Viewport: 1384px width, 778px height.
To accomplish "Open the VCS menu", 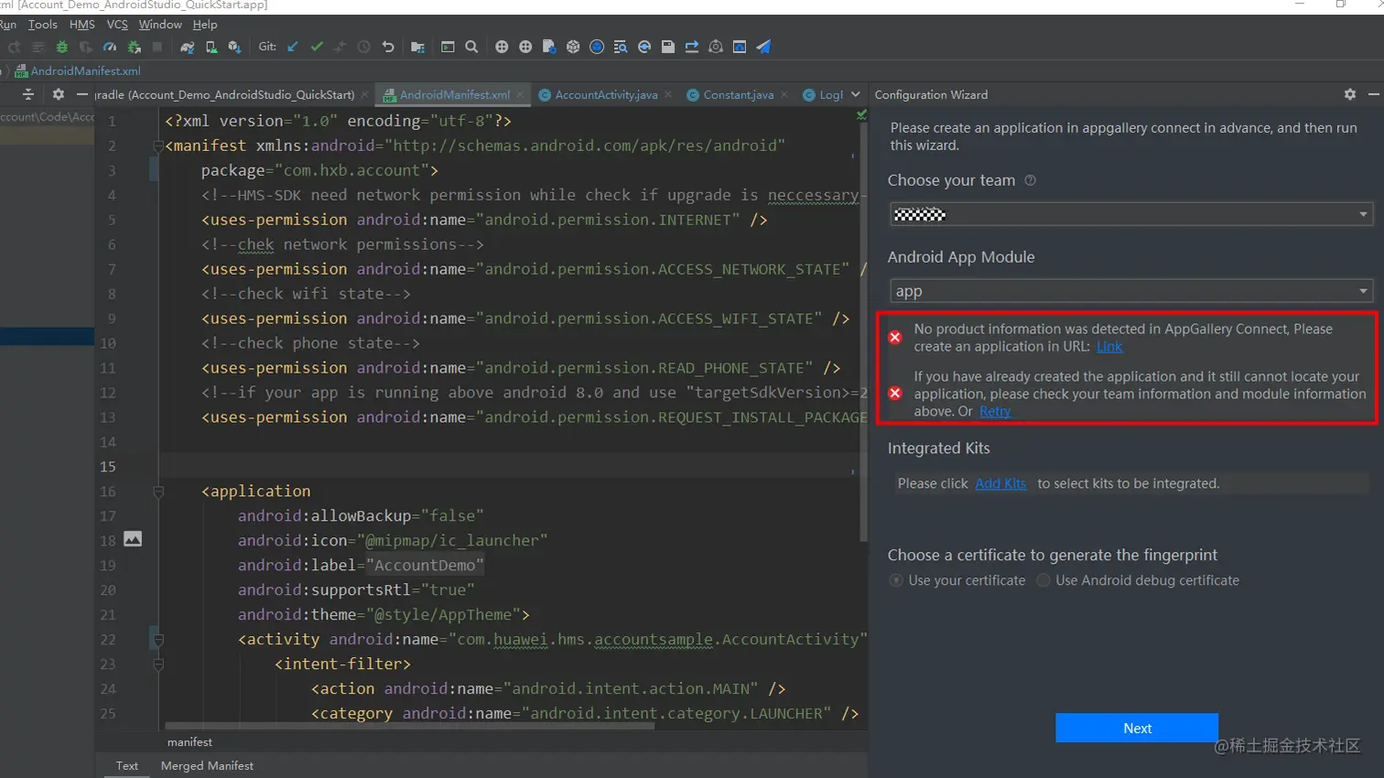I will click(x=117, y=25).
